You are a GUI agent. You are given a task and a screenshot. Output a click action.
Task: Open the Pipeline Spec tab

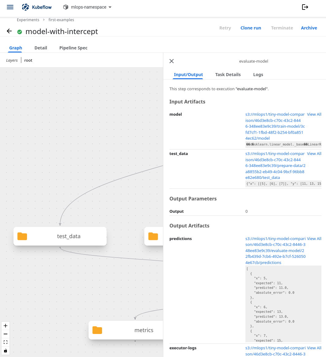click(x=73, y=48)
